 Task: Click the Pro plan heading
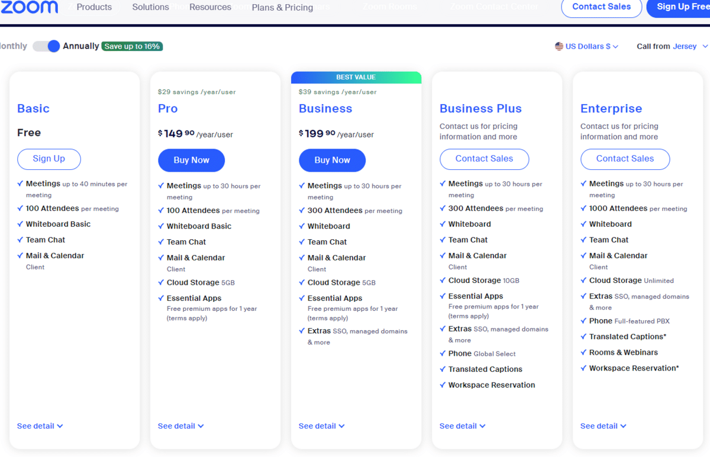168,108
